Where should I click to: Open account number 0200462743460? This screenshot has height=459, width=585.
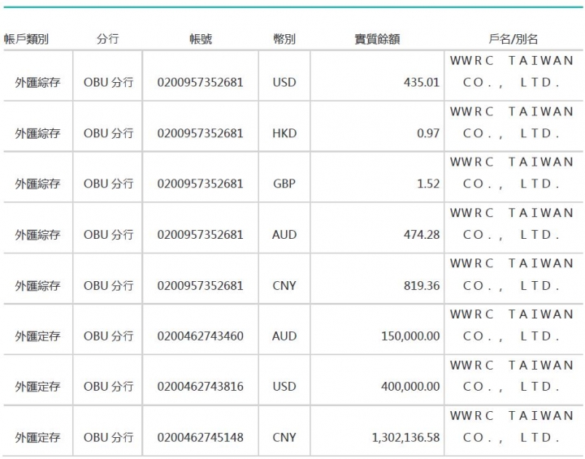tap(200, 336)
